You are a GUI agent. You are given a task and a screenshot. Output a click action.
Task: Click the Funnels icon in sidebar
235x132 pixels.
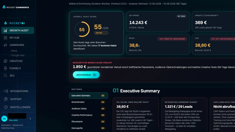coord(5,68)
